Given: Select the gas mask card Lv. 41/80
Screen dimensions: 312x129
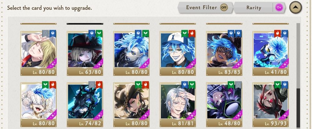Looking at the screenshot, I should 271,53.
